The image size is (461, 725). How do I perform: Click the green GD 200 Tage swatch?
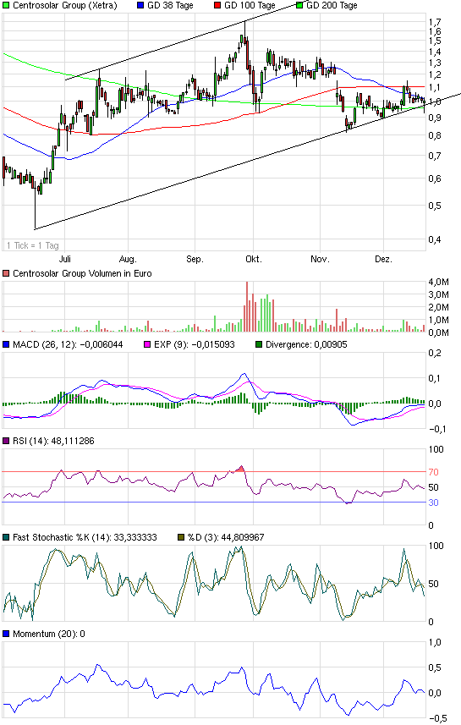299,6
